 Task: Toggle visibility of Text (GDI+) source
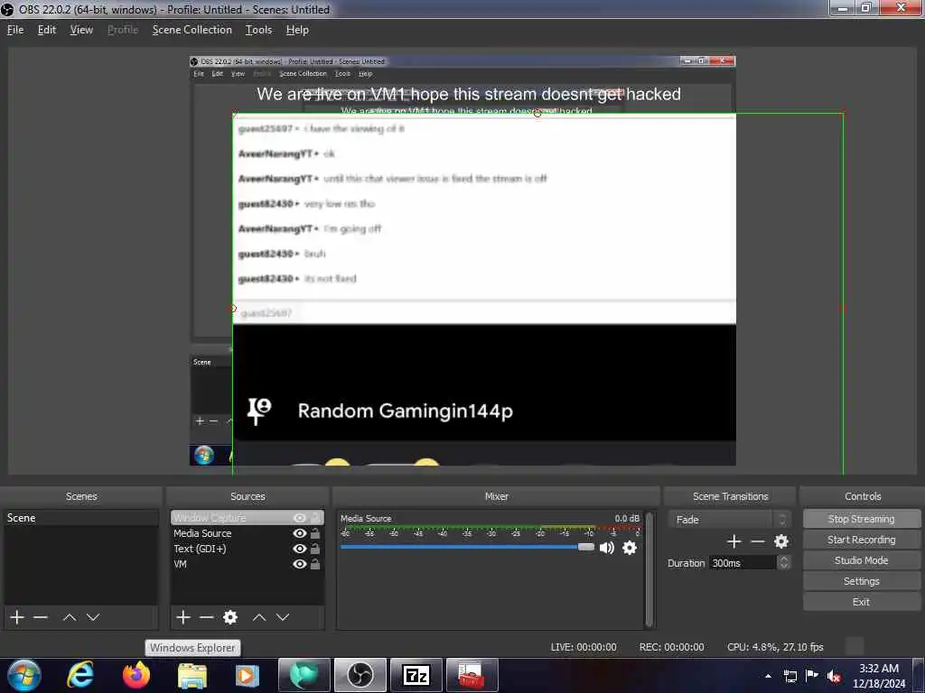300,549
